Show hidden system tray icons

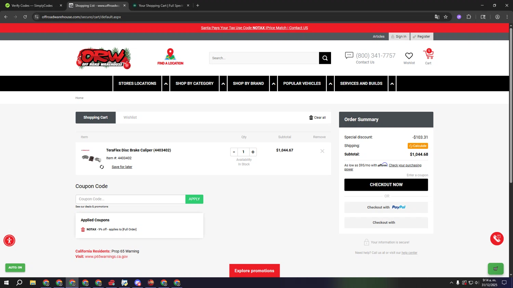click(x=451, y=283)
